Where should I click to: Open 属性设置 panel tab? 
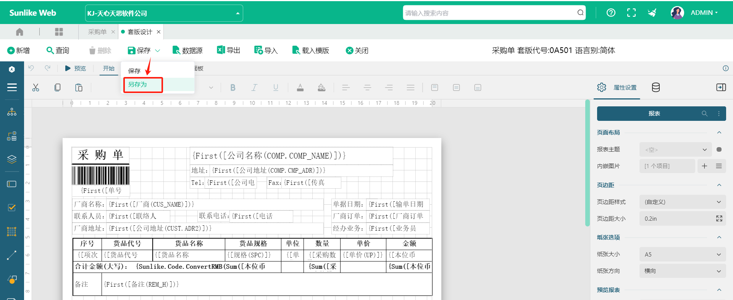pos(617,87)
